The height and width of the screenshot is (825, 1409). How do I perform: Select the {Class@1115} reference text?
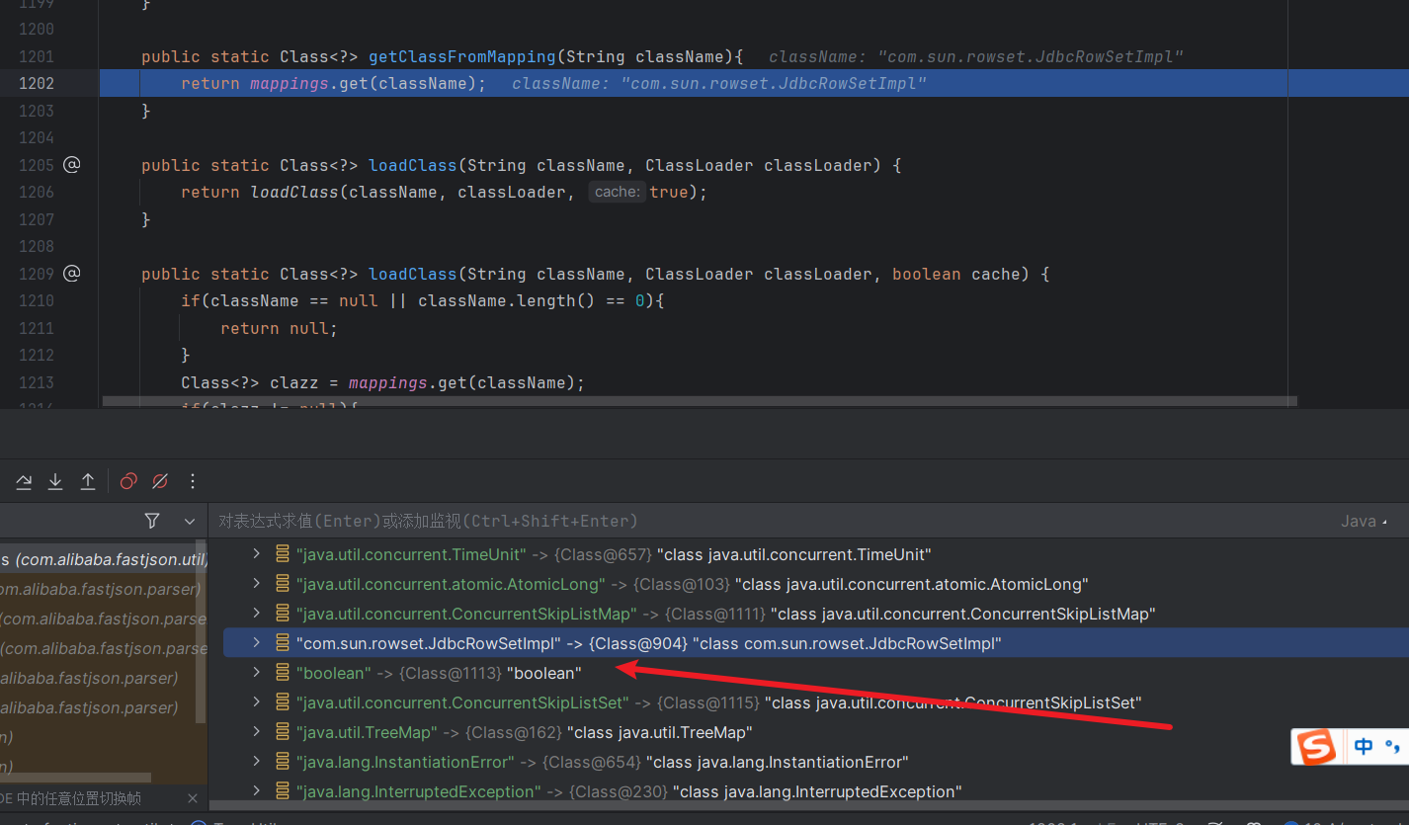(x=708, y=702)
